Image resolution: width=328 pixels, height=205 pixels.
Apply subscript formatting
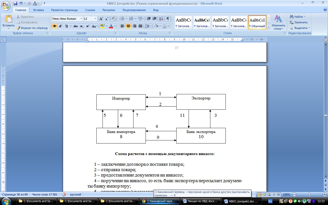point(81,26)
